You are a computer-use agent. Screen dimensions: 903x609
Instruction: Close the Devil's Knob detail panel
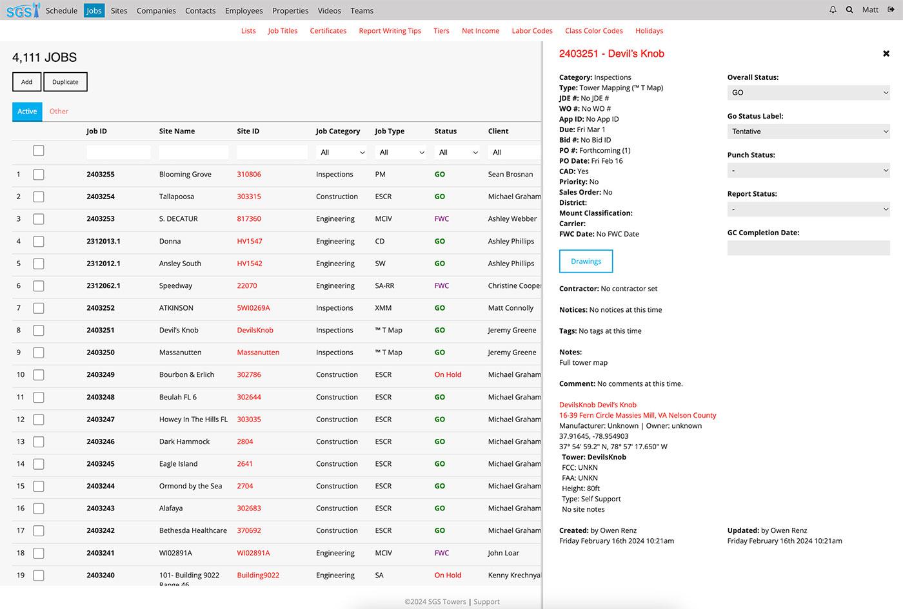(x=886, y=53)
